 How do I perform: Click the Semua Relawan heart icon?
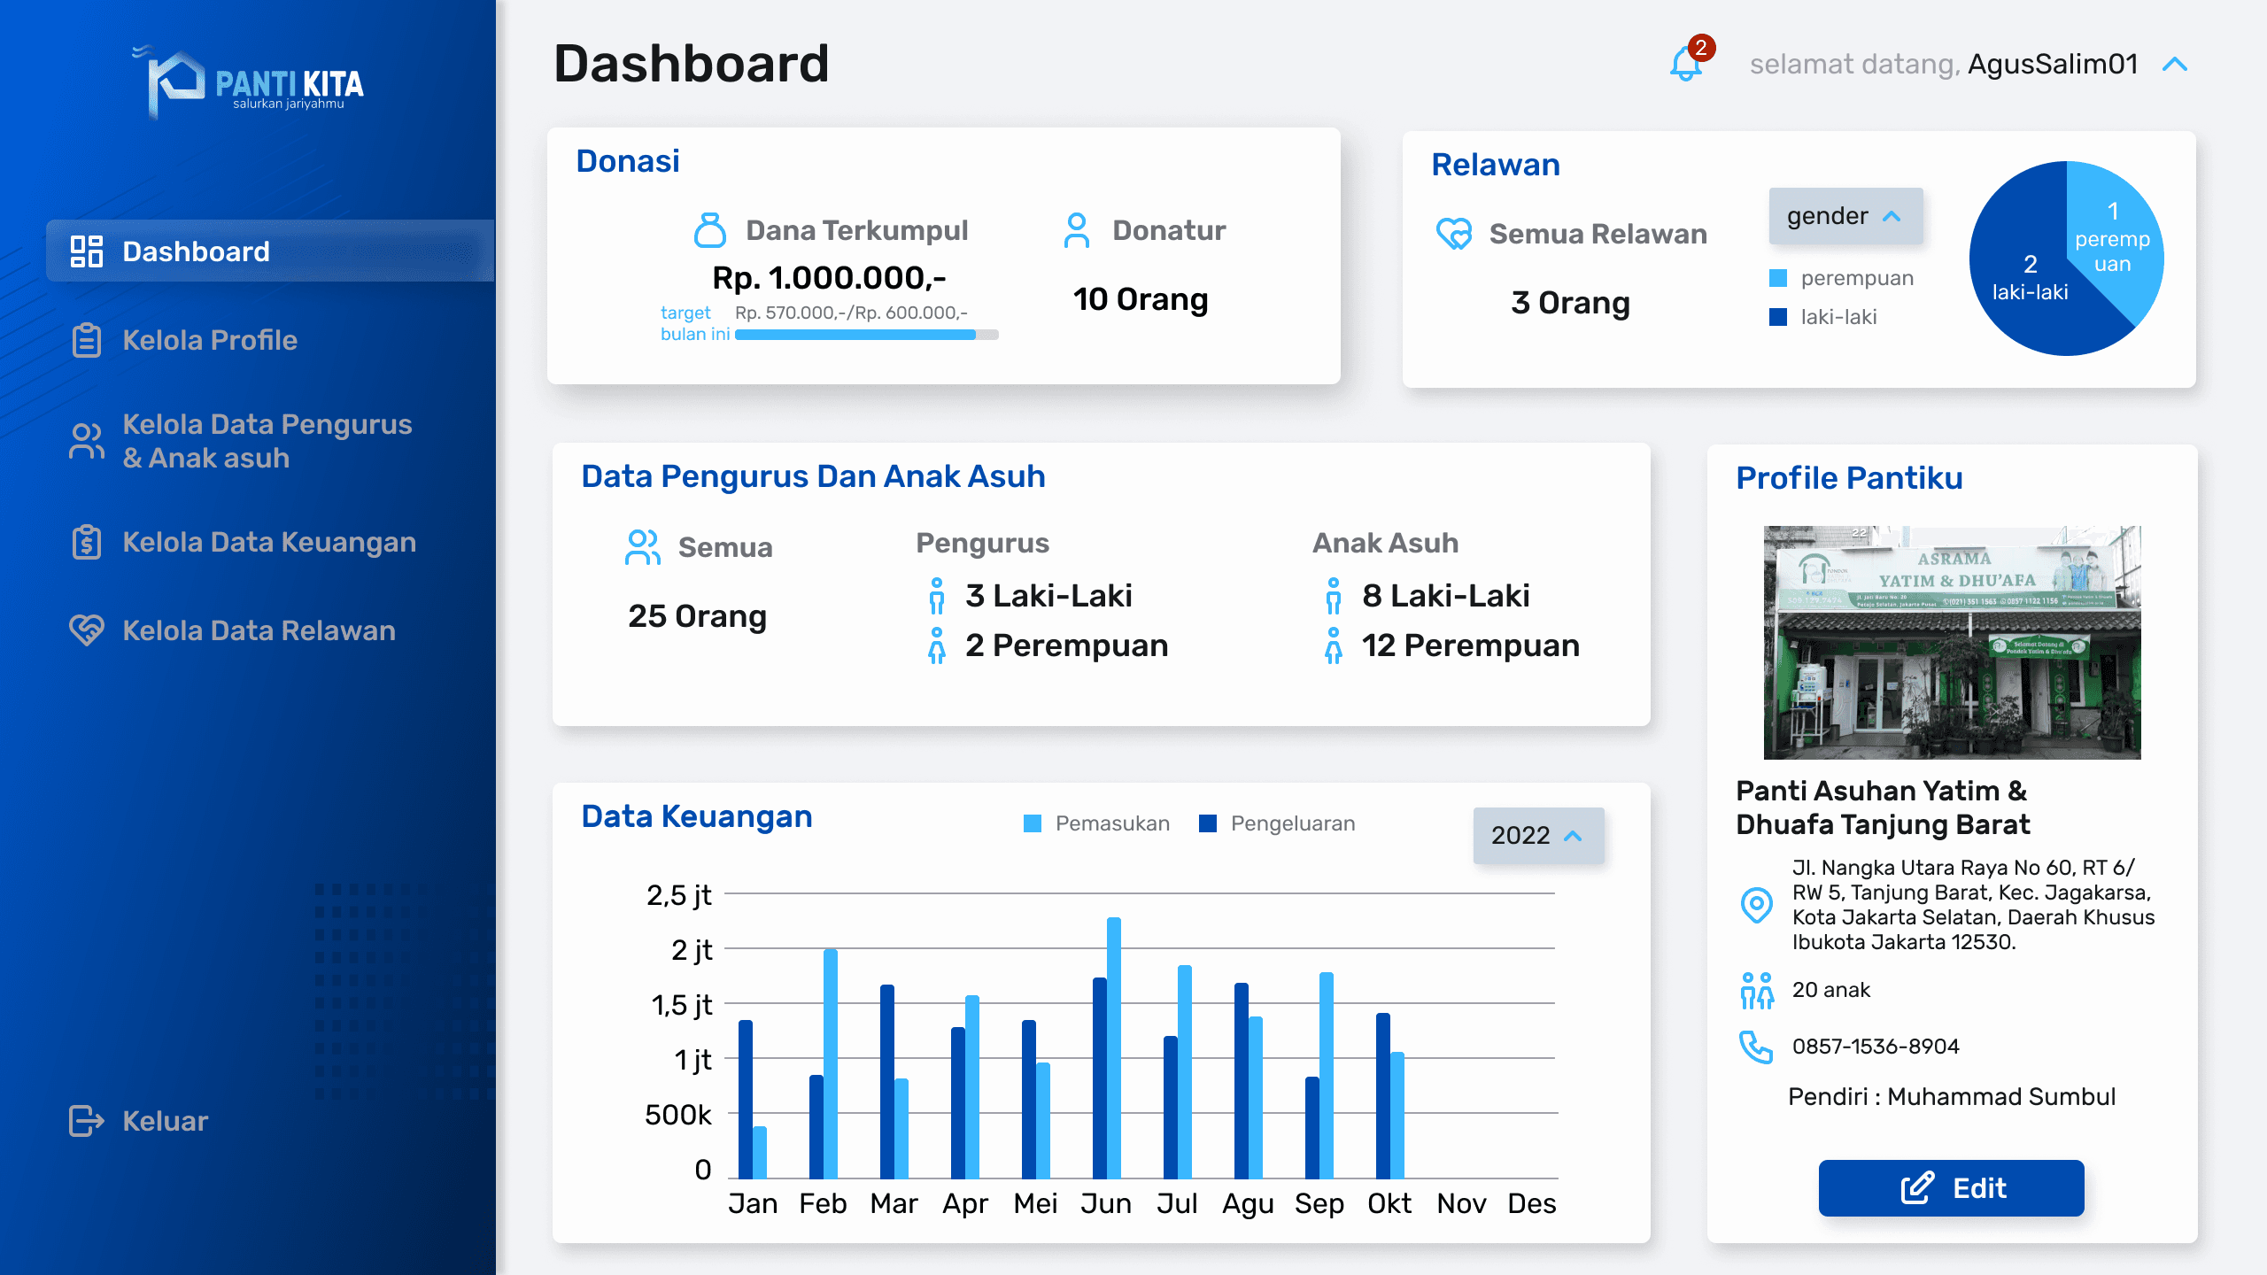[1453, 234]
